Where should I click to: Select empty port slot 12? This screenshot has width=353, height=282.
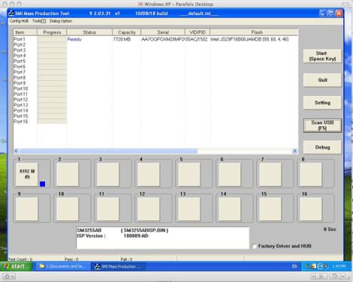pos(149,209)
